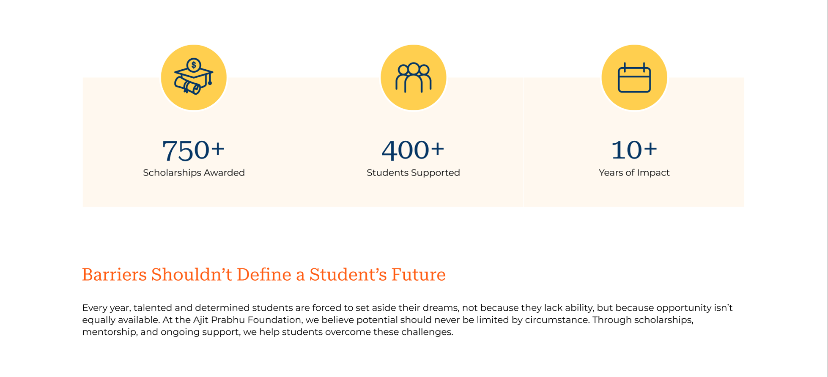Select the 750+ statistic number
The width and height of the screenshot is (828, 377).
tap(194, 150)
